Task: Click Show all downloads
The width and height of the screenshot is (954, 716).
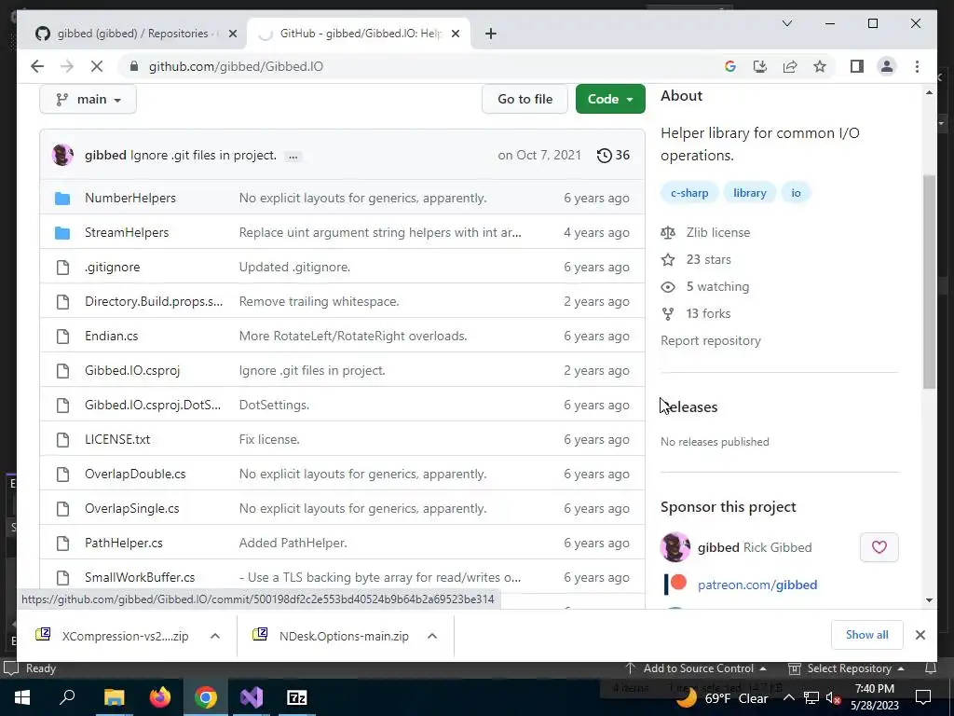Action: point(866,635)
